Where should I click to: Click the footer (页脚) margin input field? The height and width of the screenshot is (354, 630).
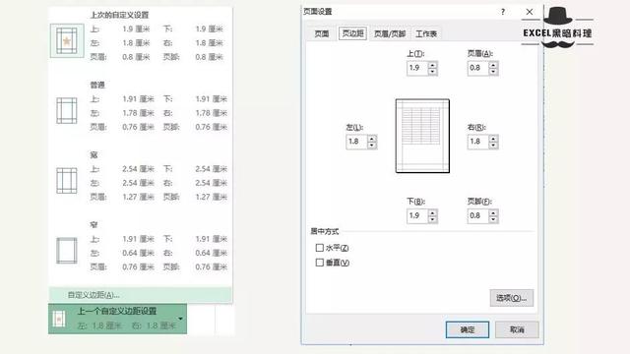[478, 216]
